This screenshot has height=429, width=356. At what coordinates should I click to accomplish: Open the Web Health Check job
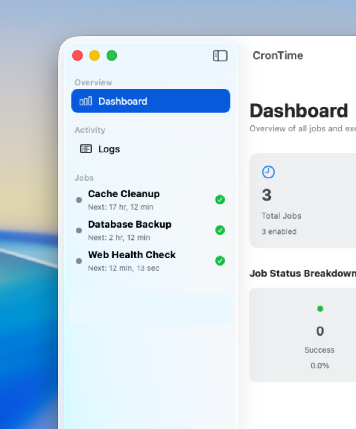[132, 255]
